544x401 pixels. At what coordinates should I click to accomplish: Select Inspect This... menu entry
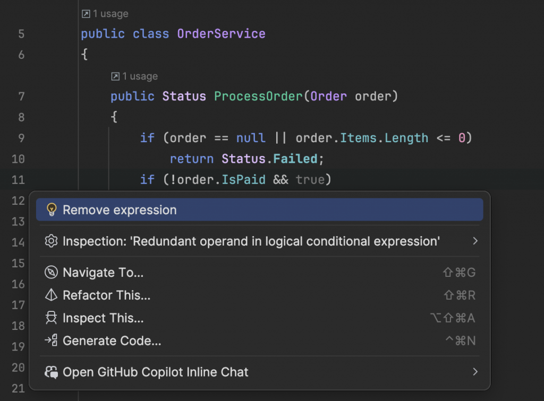point(103,318)
